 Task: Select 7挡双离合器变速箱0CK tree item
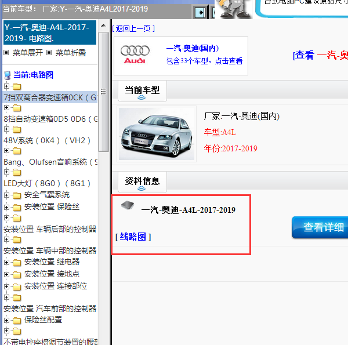[x=50, y=97]
